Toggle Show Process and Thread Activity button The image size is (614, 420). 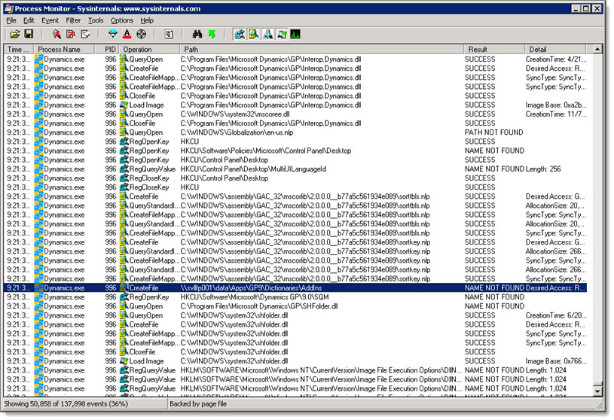(x=282, y=35)
